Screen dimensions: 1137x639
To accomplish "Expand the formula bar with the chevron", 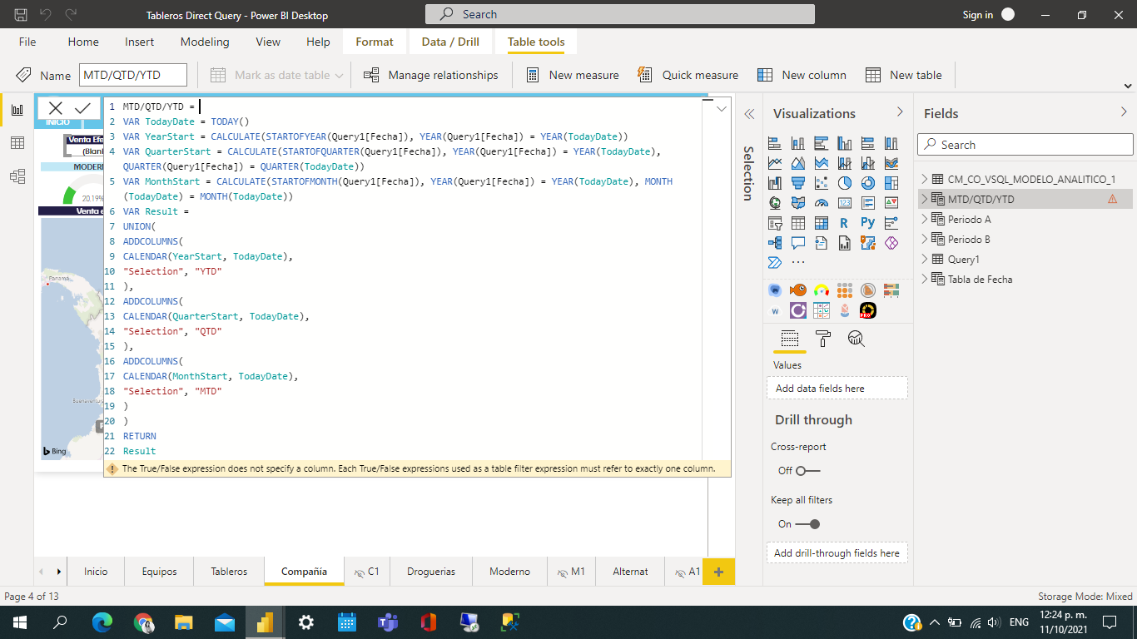I will point(722,109).
